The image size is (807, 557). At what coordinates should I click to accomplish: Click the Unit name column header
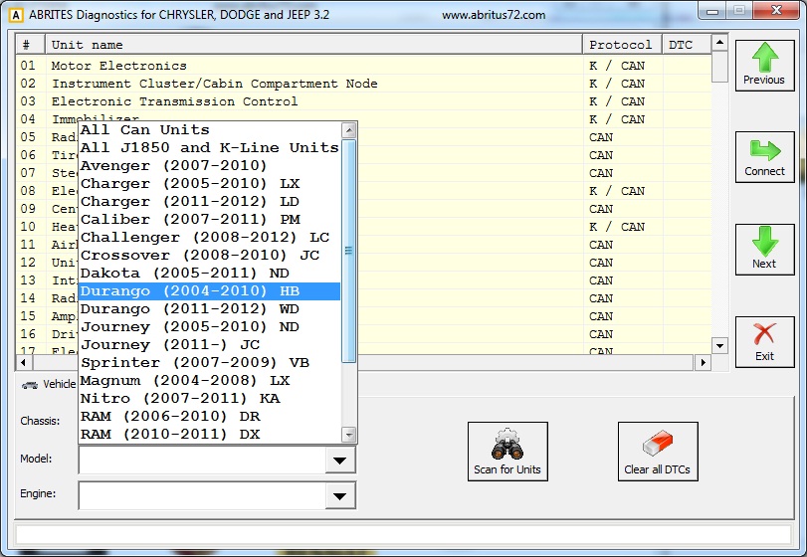[x=314, y=45]
